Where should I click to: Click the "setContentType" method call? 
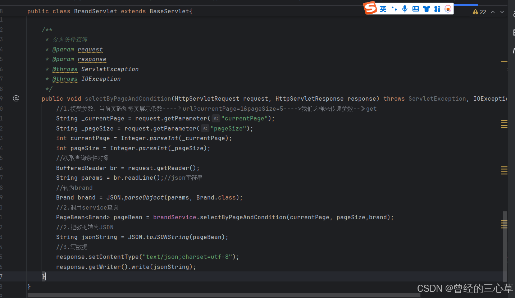[114, 257]
